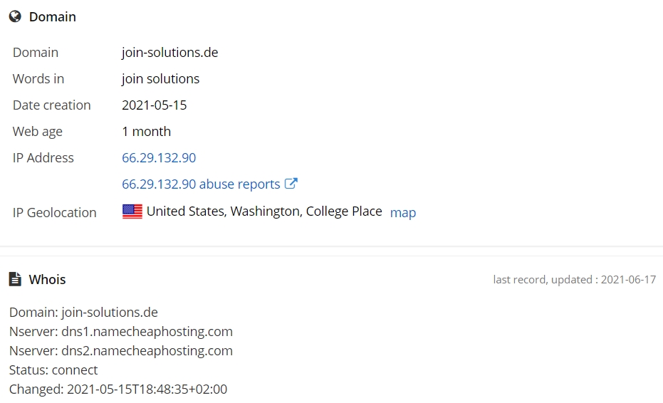Click the web age value 1 month

coord(146,132)
